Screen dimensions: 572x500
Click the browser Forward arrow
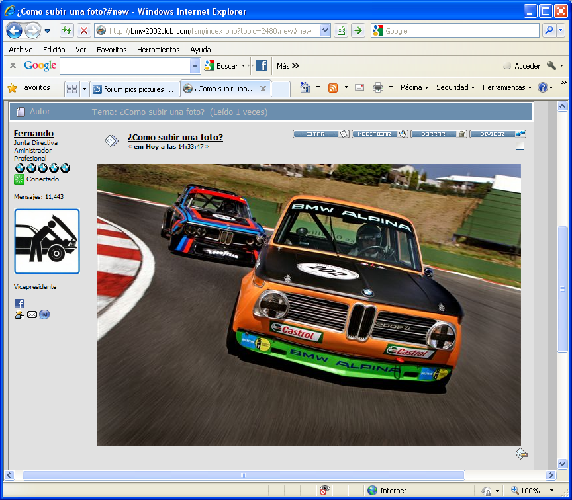(x=33, y=31)
